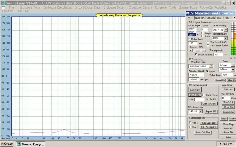
Task: Click the output level slider left arrow
Action: point(190,51)
